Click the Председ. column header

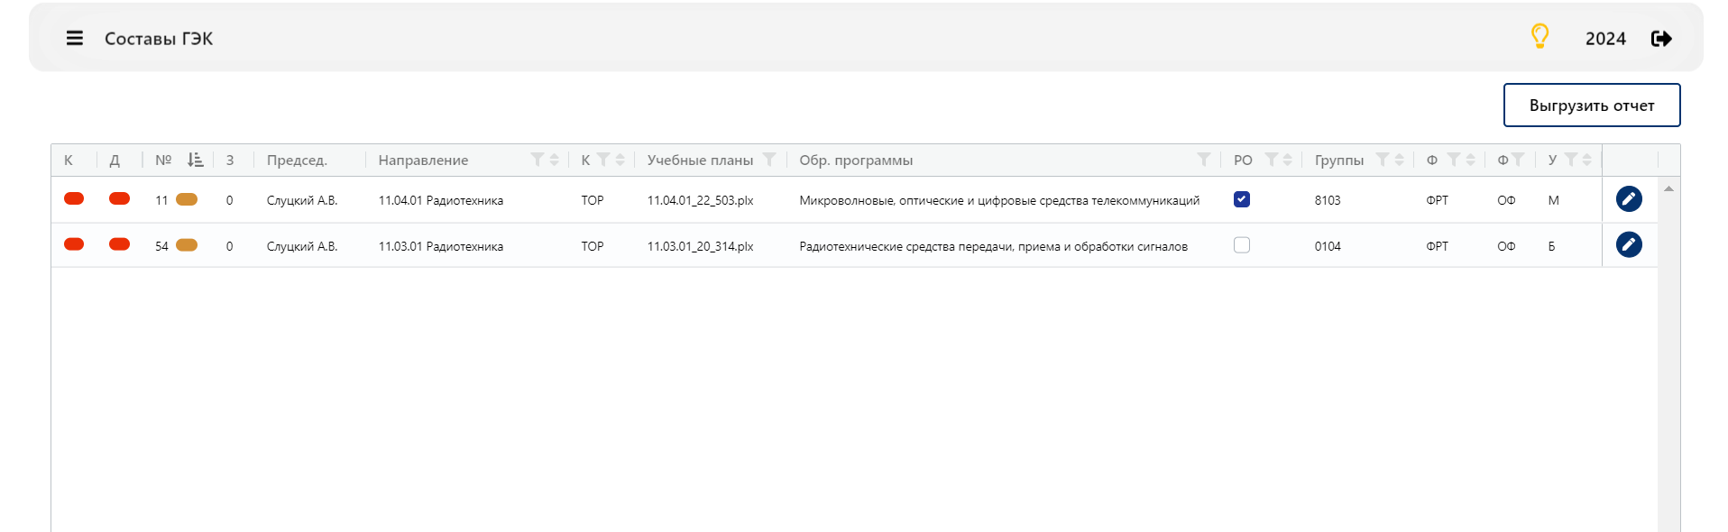click(297, 160)
